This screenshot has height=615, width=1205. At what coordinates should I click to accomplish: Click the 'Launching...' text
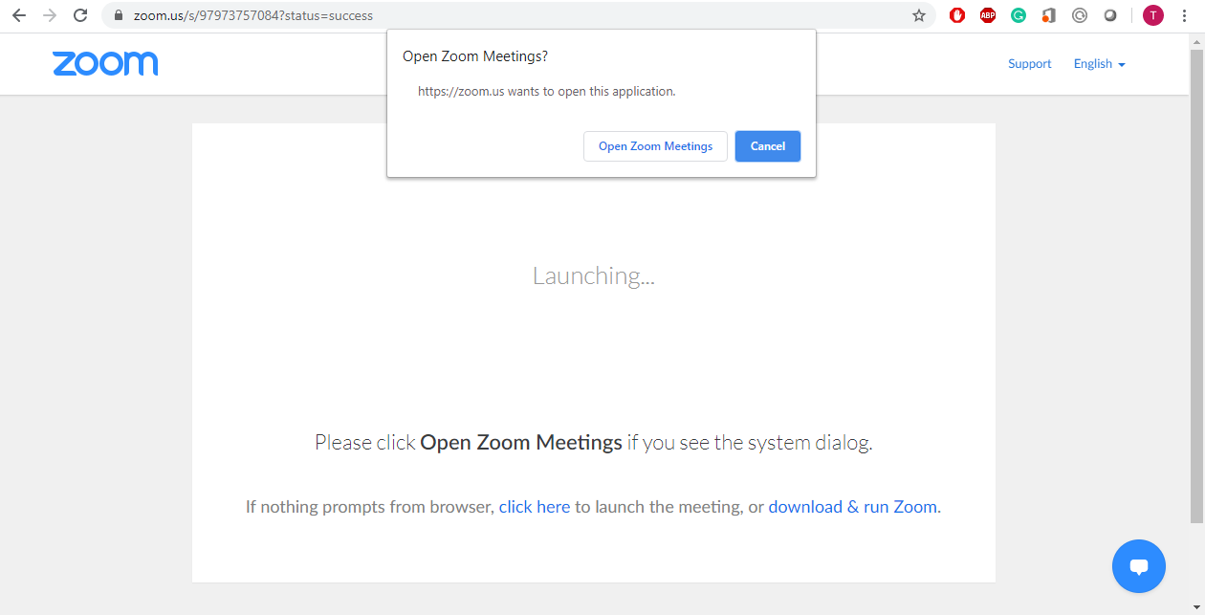(x=594, y=276)
